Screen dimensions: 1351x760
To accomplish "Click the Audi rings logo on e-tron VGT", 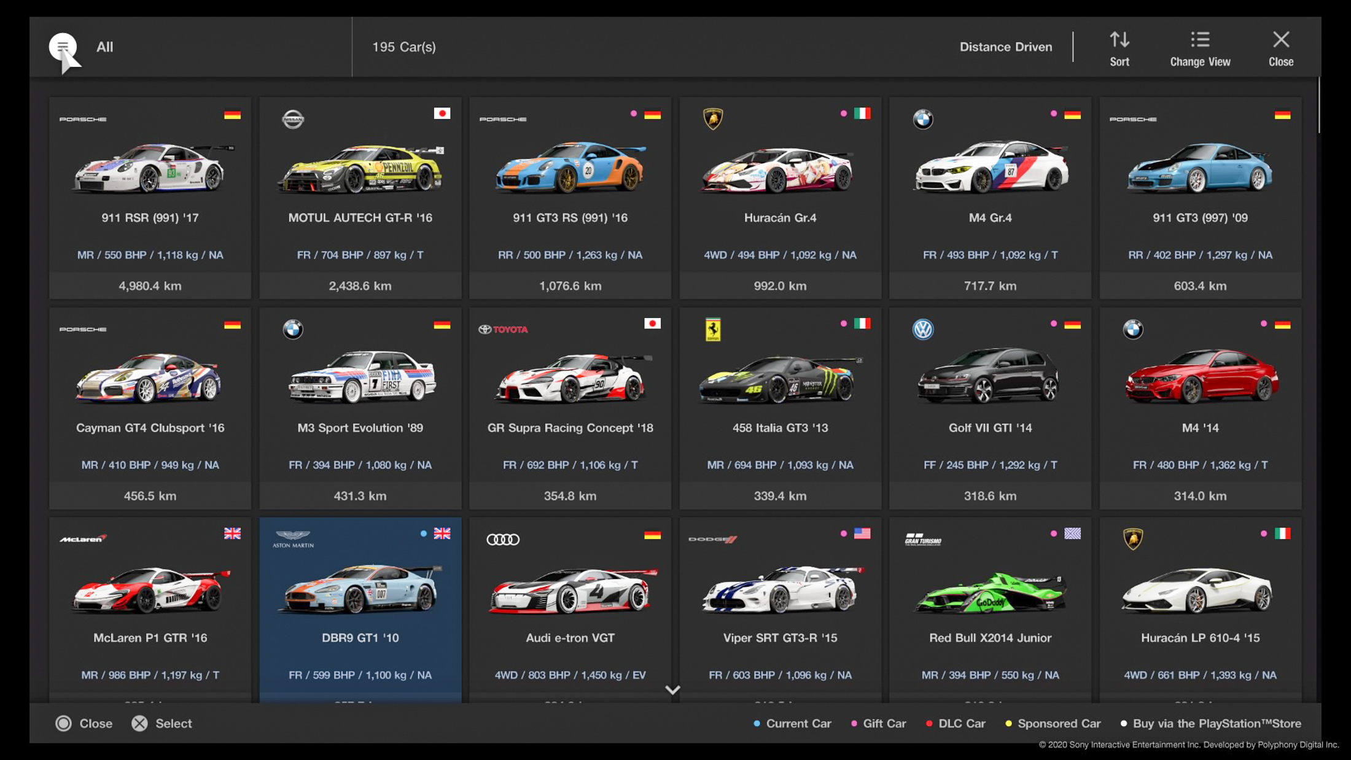I will [x=502, y=539].
